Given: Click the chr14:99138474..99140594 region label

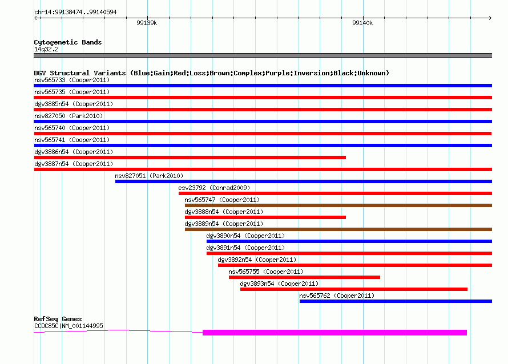Looking at the screenshot, I should (x=75, y=12).
